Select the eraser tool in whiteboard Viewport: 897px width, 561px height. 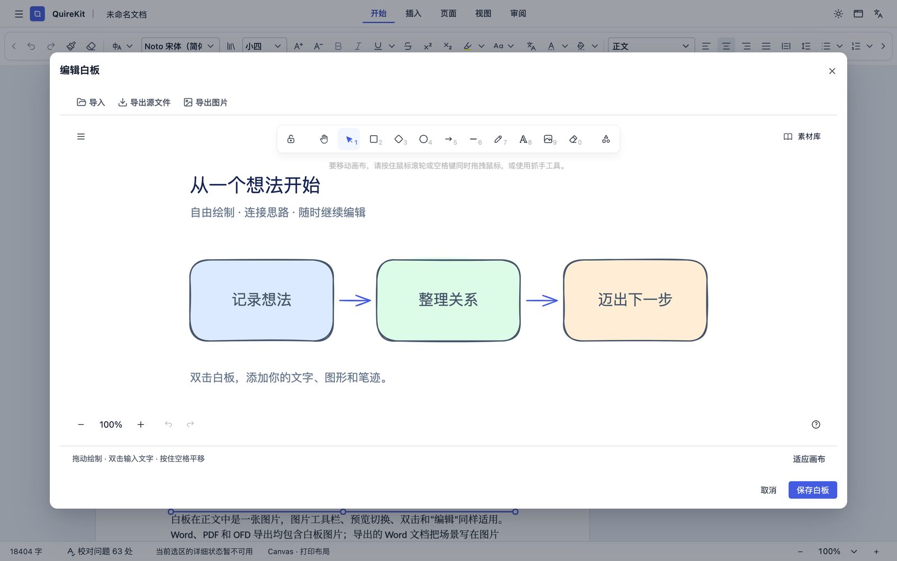pyautogui.click(x=573, y=139)
